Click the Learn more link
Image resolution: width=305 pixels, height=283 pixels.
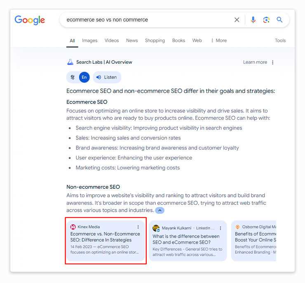(x=255, y=62)
